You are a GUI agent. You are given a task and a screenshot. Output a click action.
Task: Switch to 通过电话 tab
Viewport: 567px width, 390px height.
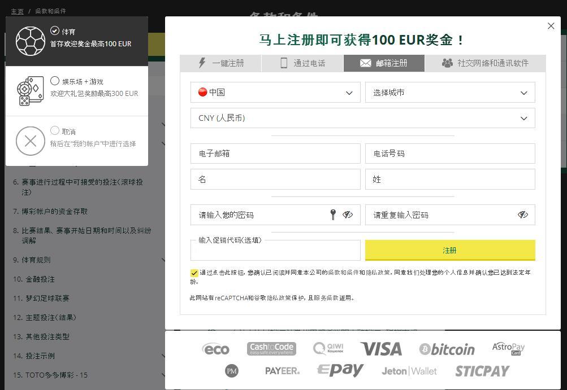pyautogui.click(x=302, y=63)
